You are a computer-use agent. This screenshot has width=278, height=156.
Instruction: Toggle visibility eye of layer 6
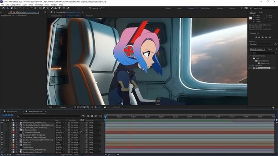tap(2, 135)
